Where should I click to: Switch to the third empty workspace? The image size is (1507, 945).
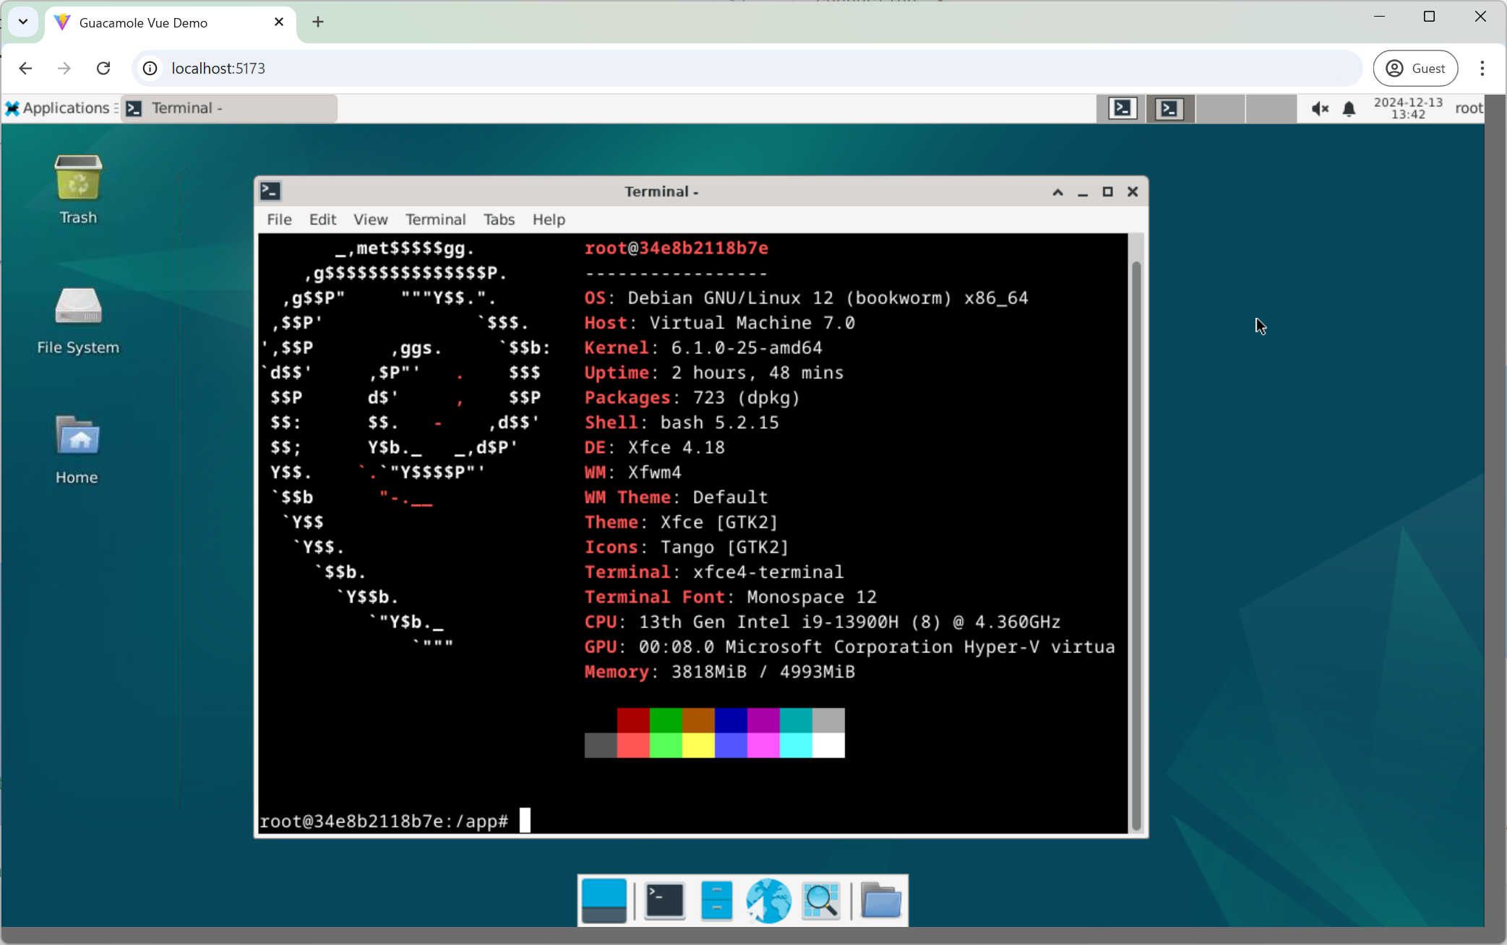(x=1220, y=108)
